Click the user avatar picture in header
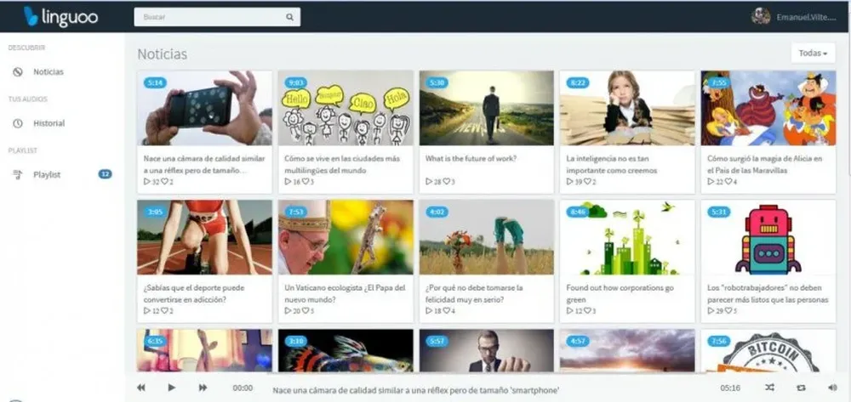 (761, 16)
